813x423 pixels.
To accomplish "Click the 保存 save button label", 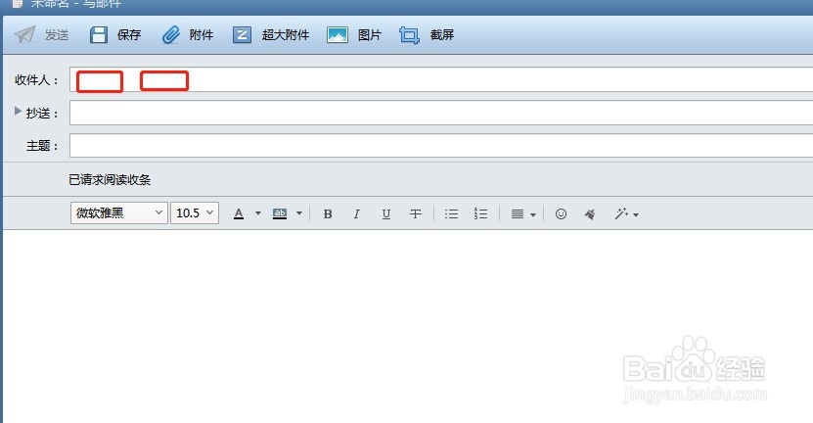I will click(x=129, y=35).
